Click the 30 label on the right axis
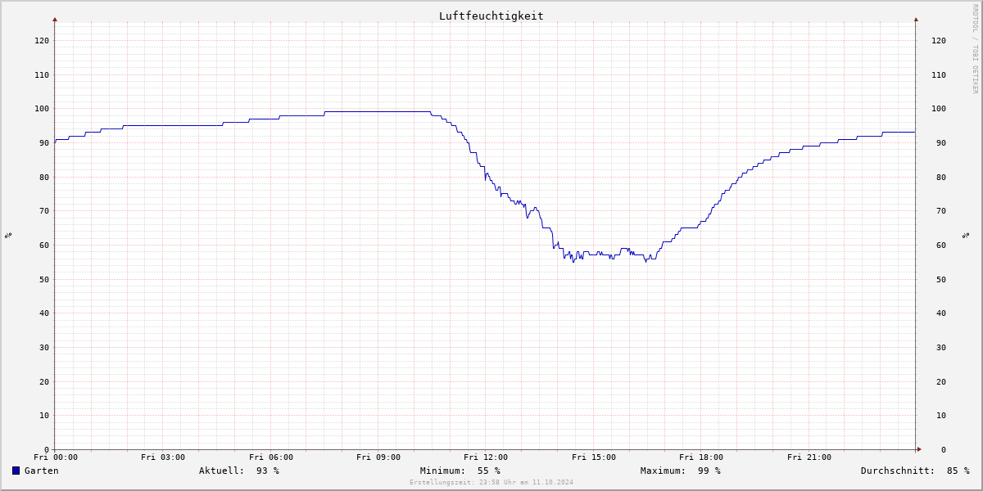Image resolution: width=983 pixels, height=491 pixels. click(x=941, y=347)
